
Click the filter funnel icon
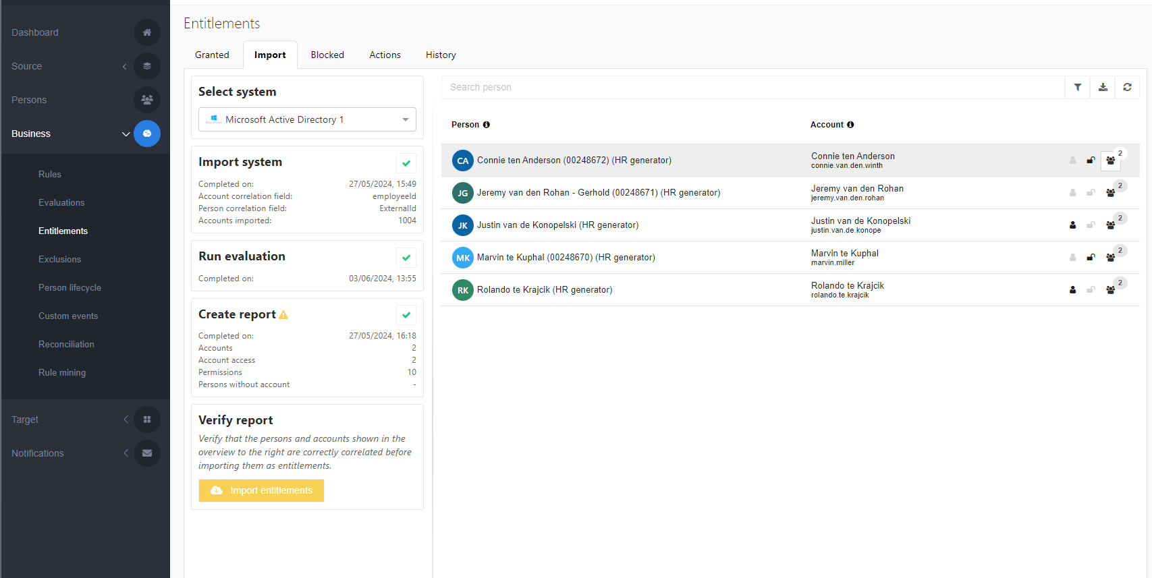(x=1078, y=87)
